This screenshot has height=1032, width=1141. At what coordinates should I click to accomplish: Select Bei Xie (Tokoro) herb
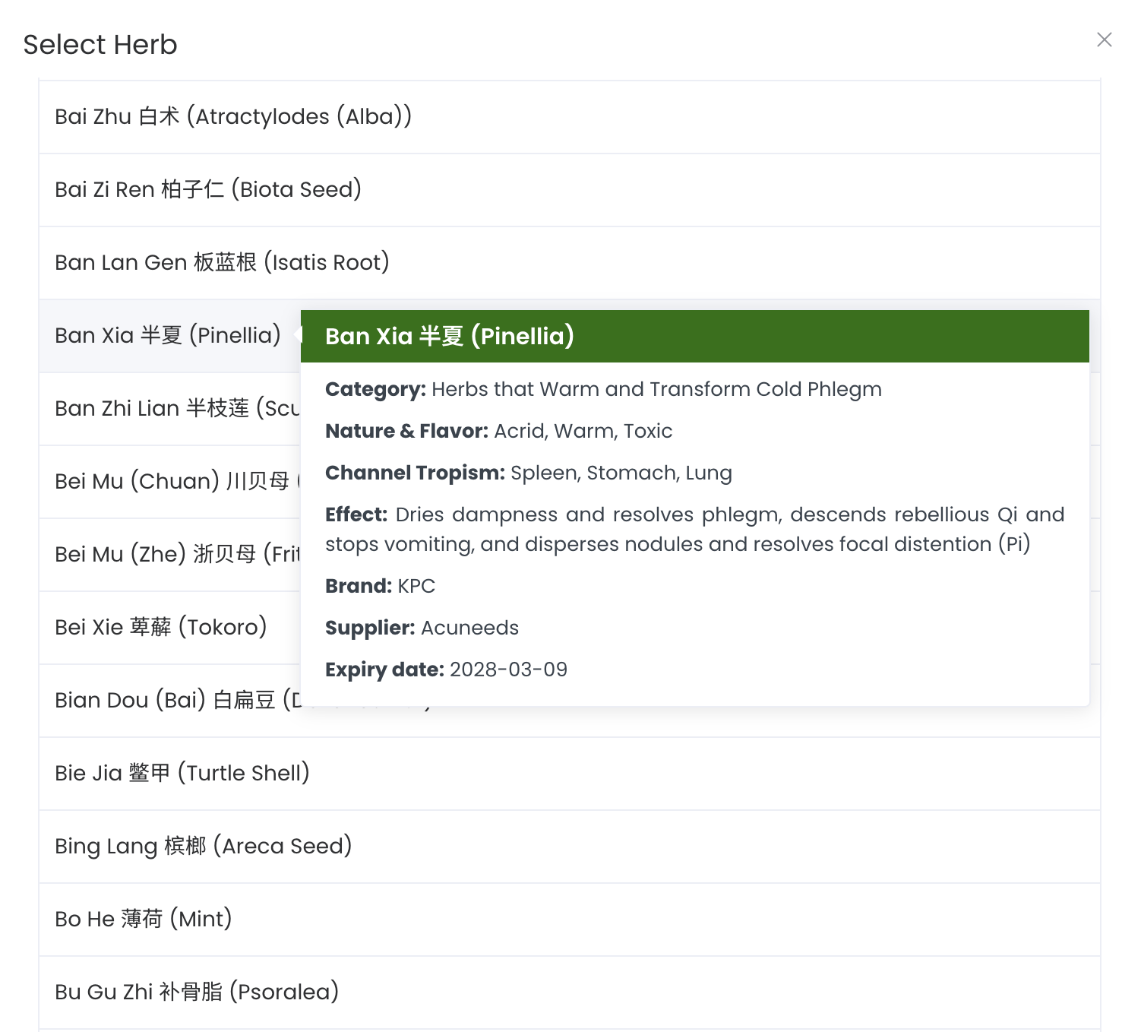(x=161, y=628)
